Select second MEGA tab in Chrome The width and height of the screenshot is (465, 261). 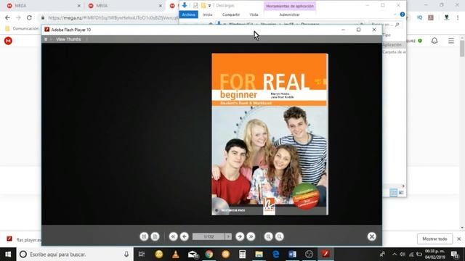(124, 6)
